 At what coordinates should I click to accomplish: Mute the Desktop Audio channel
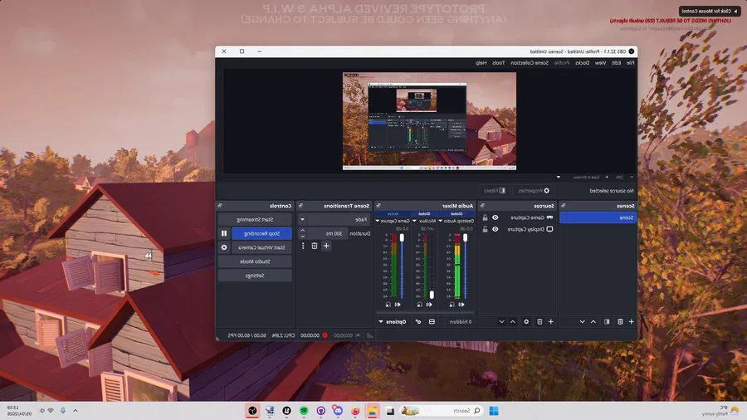pyautogui.click(x=461, y=305)
